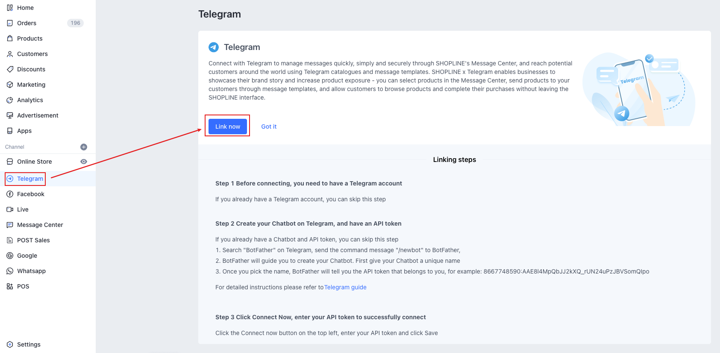Open the Telegram guide link
720x353 pixels.
345,287
